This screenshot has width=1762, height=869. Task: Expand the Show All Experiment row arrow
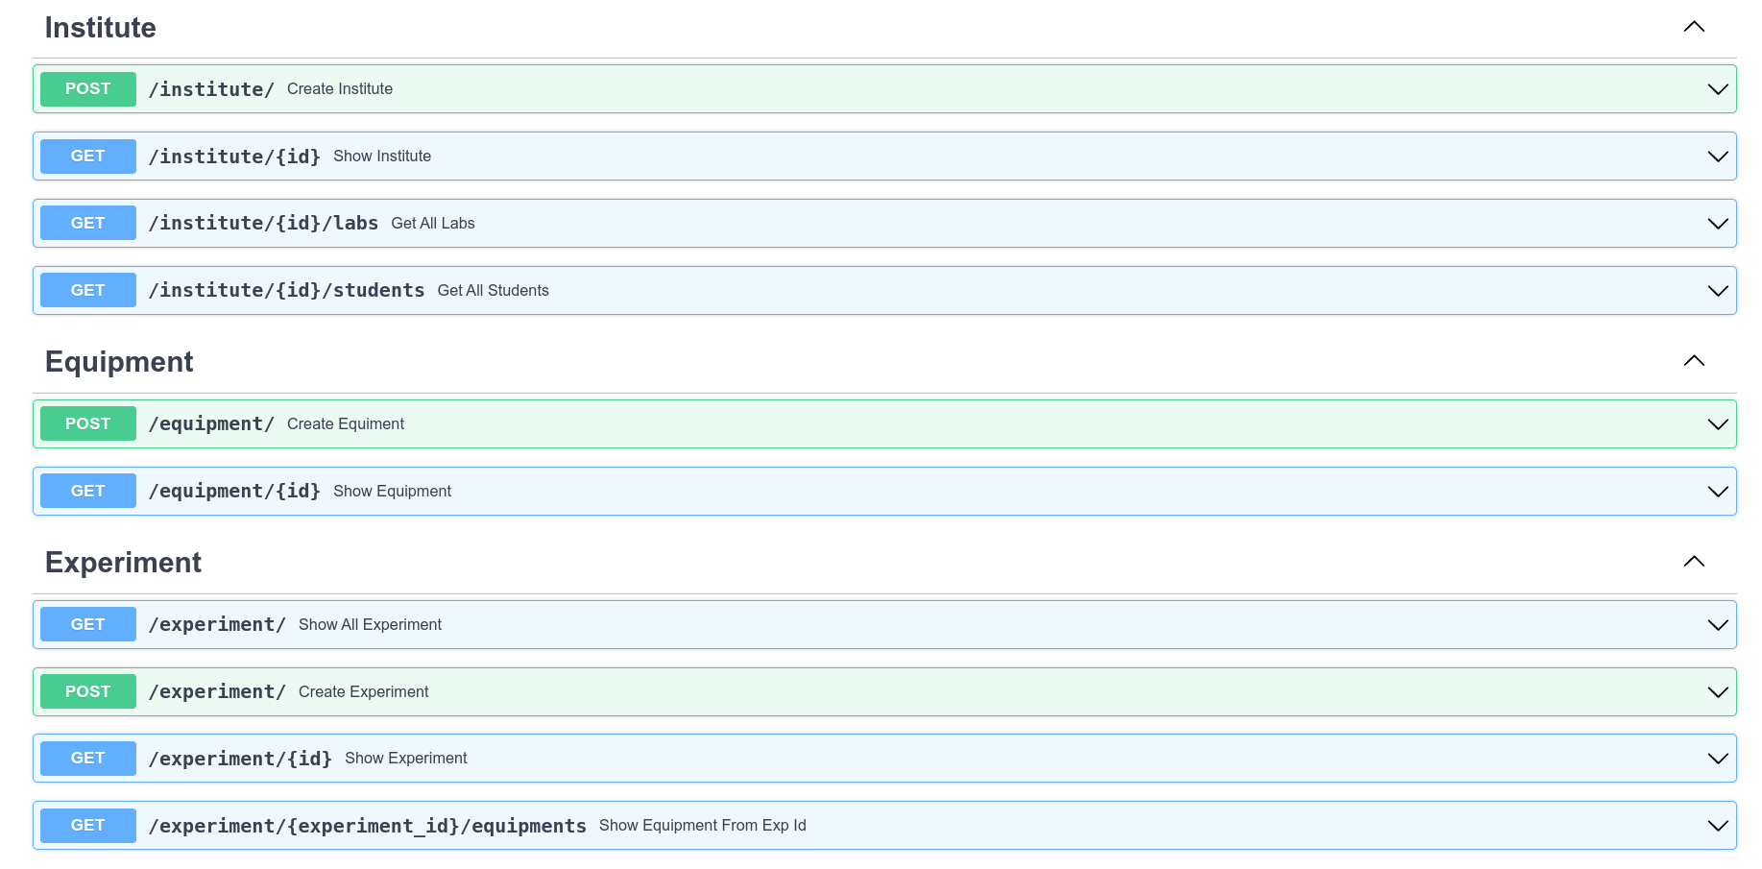click(1718, 625)
